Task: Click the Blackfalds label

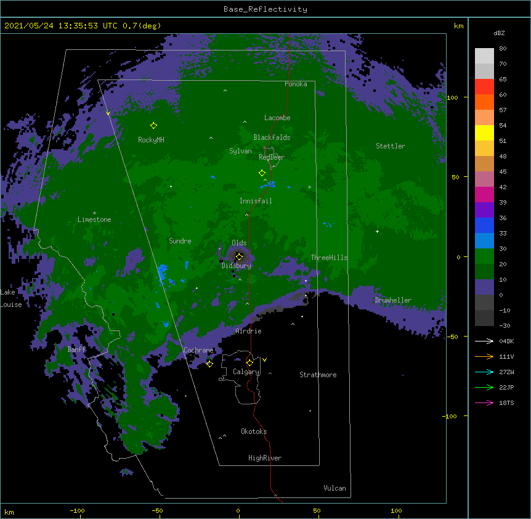Action: click(272, 137)
